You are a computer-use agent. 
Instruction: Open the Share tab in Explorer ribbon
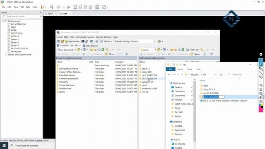tap(190, 69)
